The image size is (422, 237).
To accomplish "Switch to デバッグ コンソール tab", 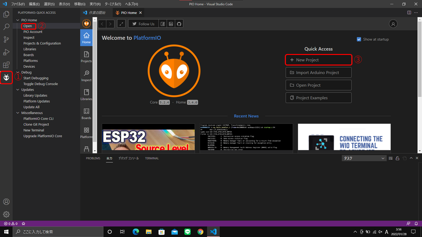I will (129, 158).
